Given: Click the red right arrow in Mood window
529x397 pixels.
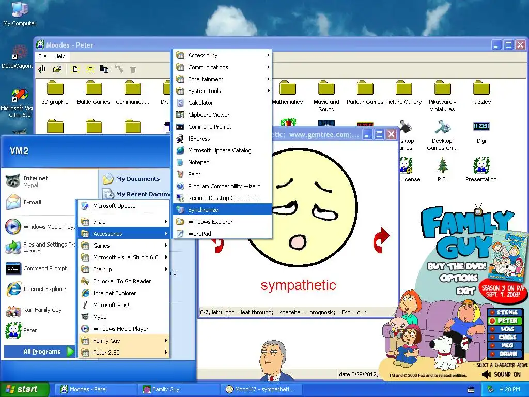Looking at the screenshot, I should [381, 240].
